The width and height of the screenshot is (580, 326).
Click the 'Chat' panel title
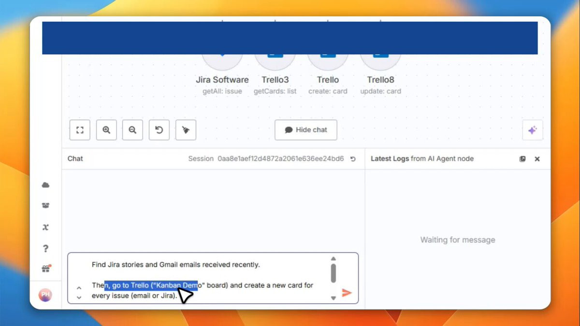75,158
